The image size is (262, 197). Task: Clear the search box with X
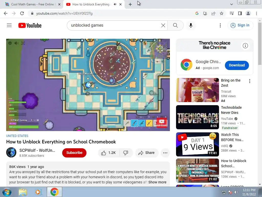(163, 25)
